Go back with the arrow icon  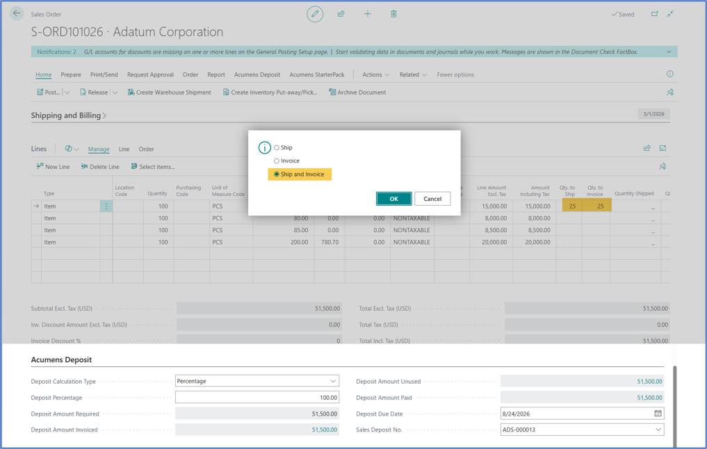pyautogui.click(x=17, y=13)
